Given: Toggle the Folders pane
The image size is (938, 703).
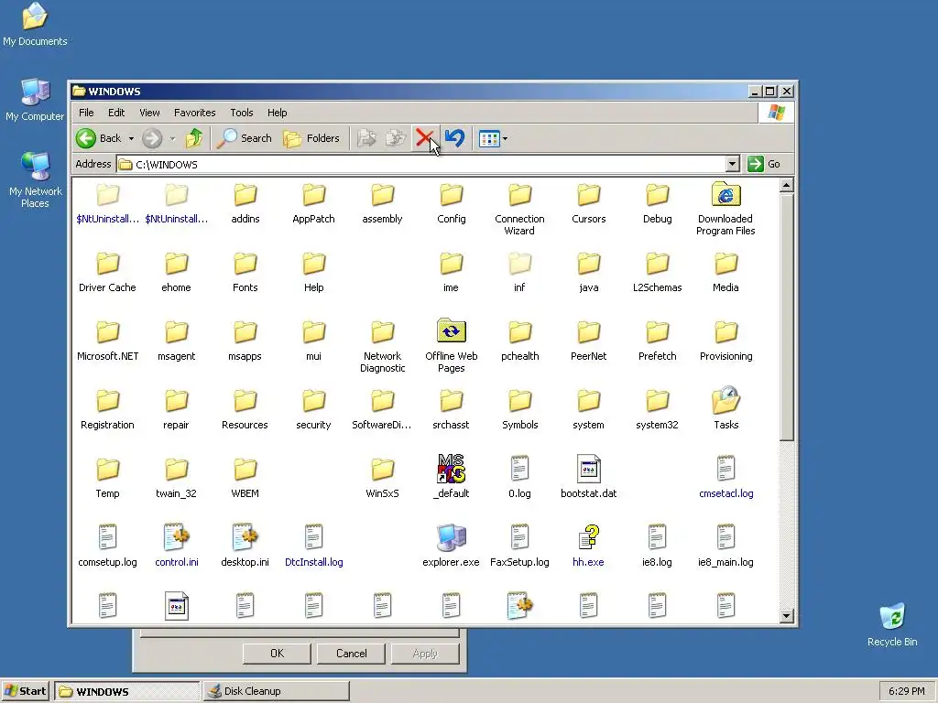Looking at the screenshot, I should 311,138.
